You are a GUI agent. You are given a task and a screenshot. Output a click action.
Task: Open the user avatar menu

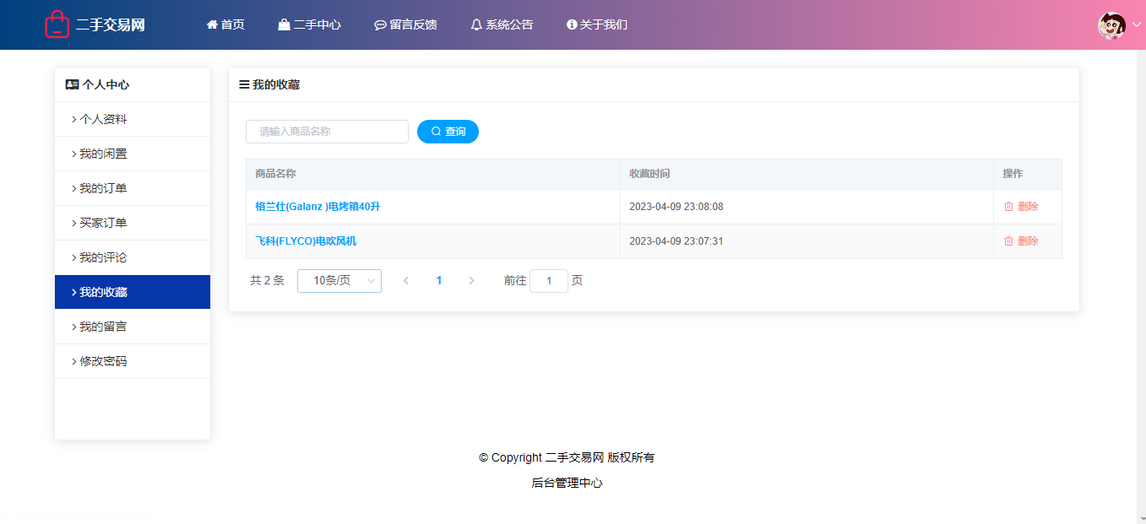coord(1111,25)
